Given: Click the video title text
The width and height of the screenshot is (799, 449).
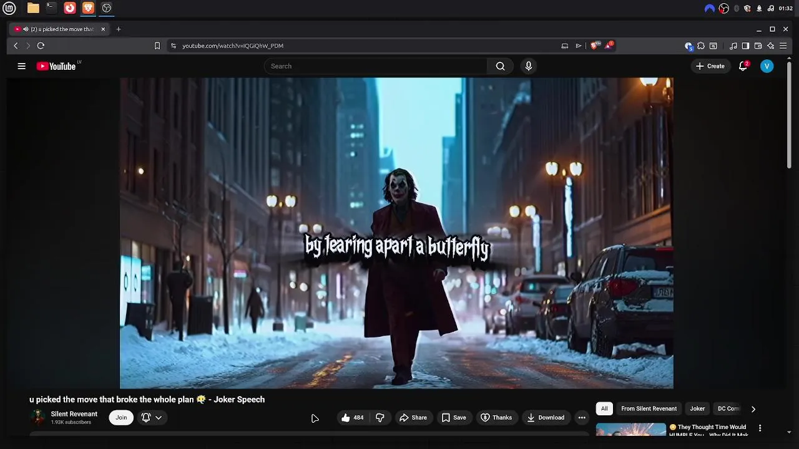Looking at the screenshot, I should coord(147,400).
